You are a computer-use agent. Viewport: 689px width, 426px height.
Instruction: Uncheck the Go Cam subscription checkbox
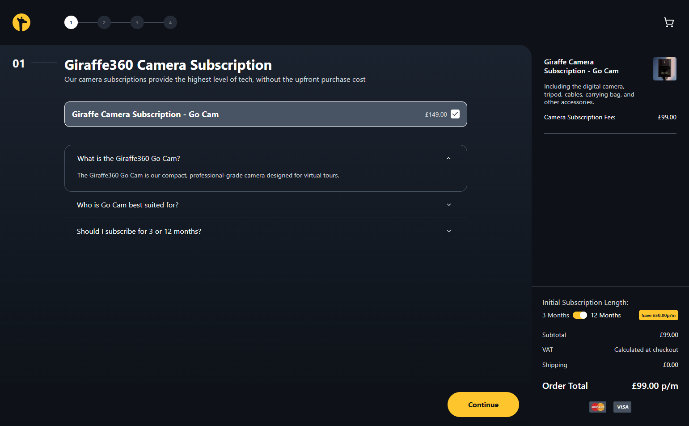click(x=455, y=114)
